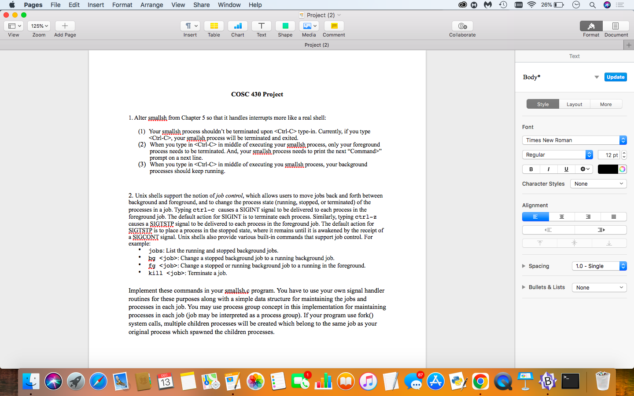Click the 12 pt font size field
Screen dimensions: 634x396
click(609, 154)
